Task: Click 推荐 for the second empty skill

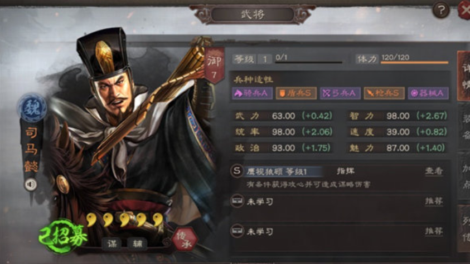Action: [x=434, y=231]
